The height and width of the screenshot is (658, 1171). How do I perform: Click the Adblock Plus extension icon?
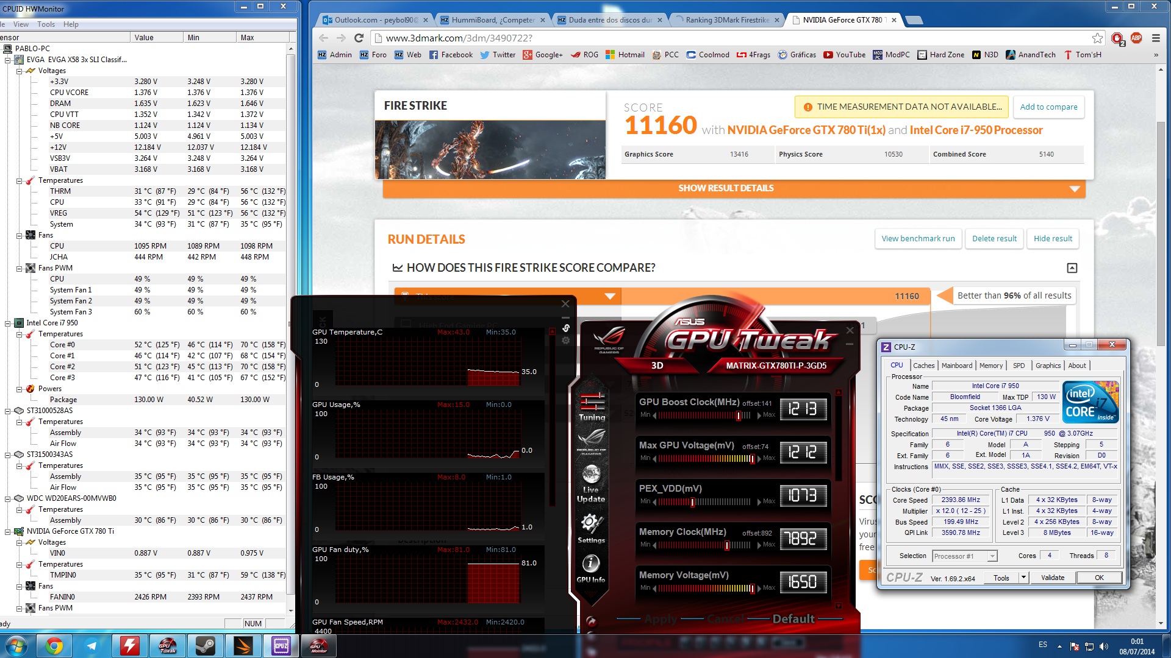click(1136, 38)
